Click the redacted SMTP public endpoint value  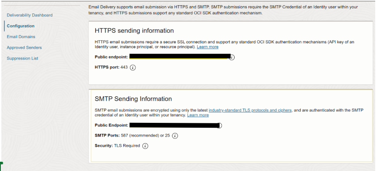pyautogui.click(x=174, y=125)
